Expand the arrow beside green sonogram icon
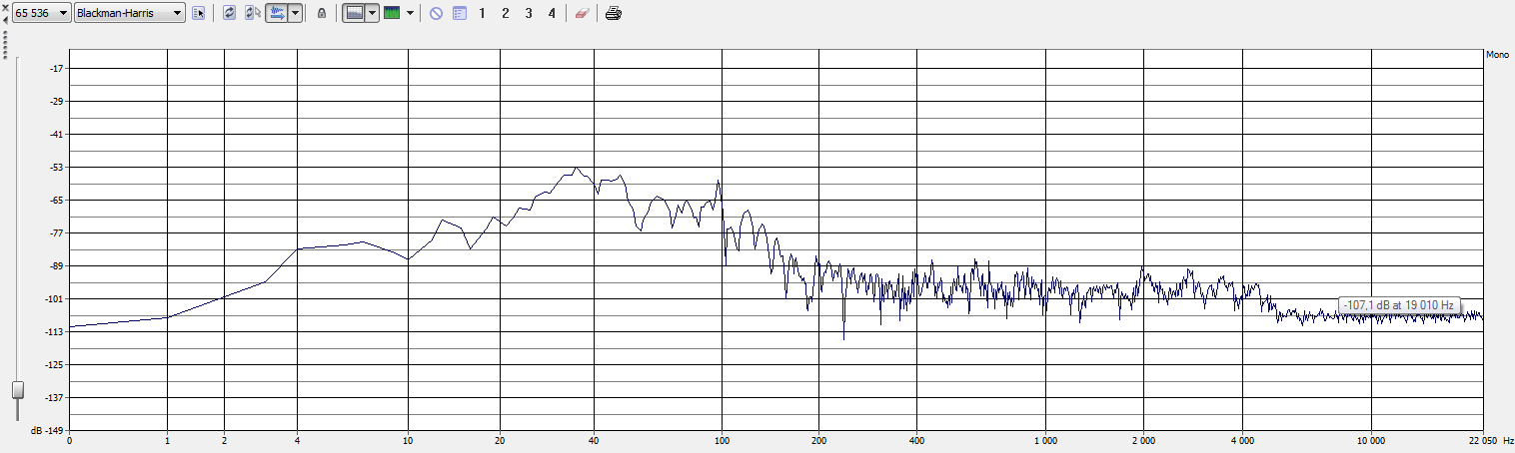This screenshot has height=453, width=1515. [410, 13]
